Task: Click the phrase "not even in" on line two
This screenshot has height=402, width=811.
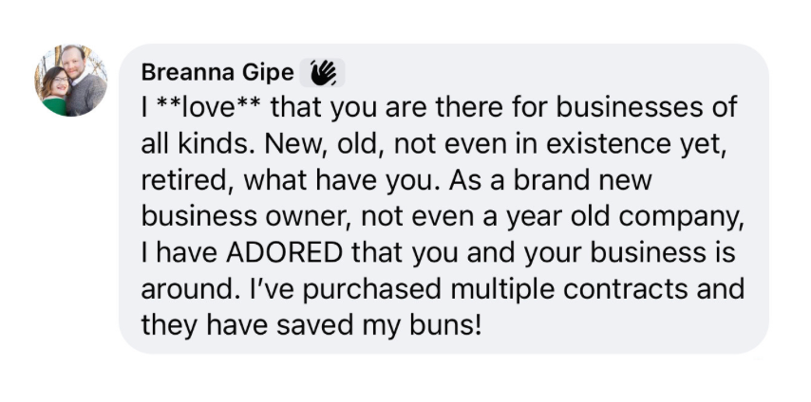Action: click(443, 143)
